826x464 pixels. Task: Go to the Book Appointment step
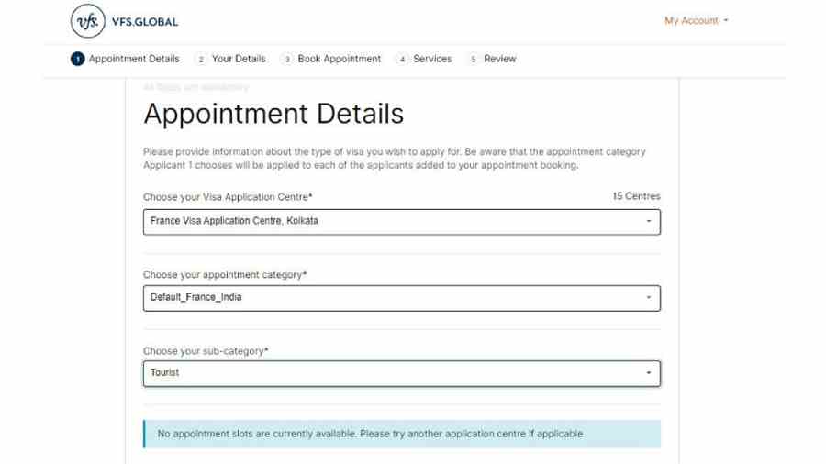pyautogui.click(x=340, y=59)
